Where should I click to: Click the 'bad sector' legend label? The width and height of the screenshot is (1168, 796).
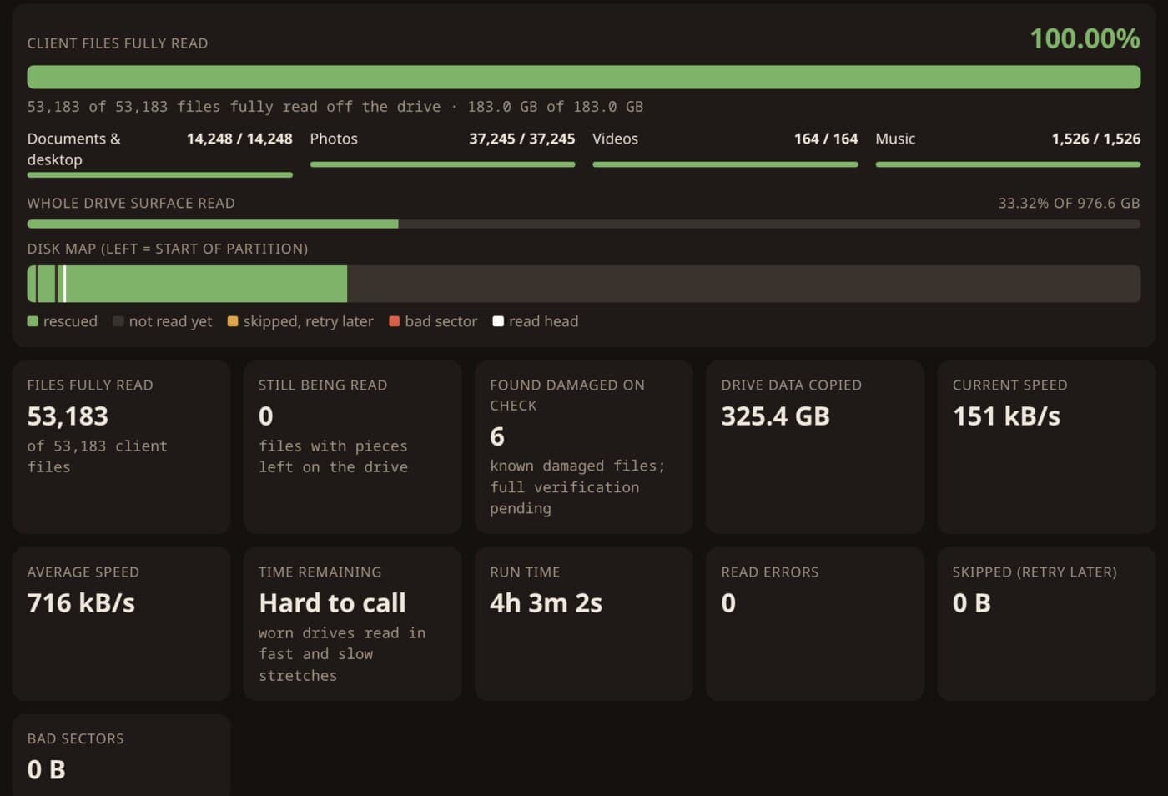[x=441, y=321]
